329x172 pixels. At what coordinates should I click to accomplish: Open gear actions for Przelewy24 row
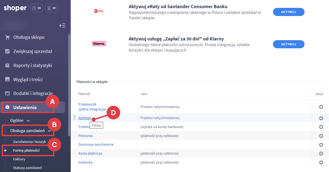[x=321, y=107]
